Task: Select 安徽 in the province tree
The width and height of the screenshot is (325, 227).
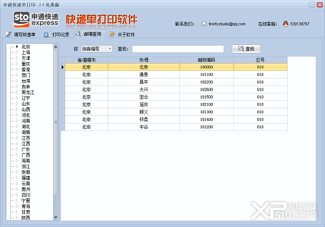Action: 25,172
